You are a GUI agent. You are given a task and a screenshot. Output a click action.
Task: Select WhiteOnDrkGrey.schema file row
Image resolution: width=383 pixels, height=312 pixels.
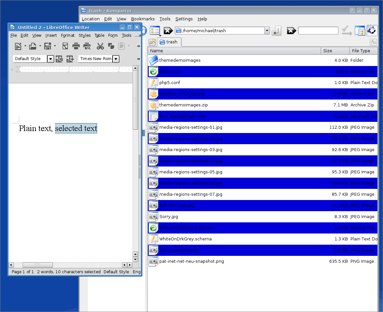tap(263, 239)
